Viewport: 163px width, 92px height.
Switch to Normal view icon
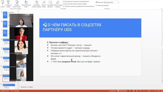(x=130, y=91)
